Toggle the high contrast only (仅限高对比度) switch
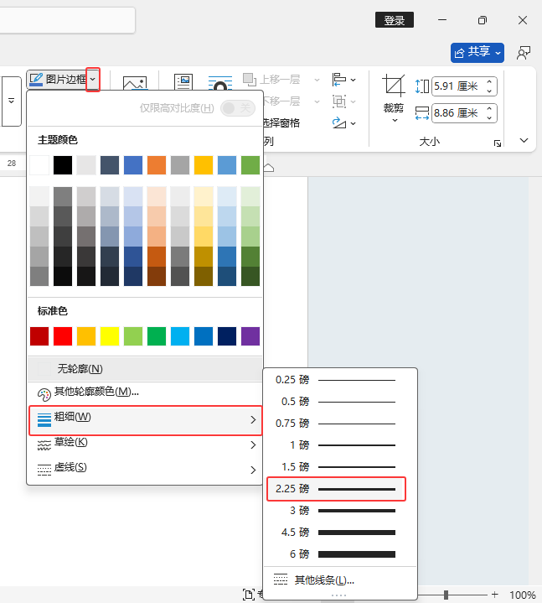 click(237, 108)
